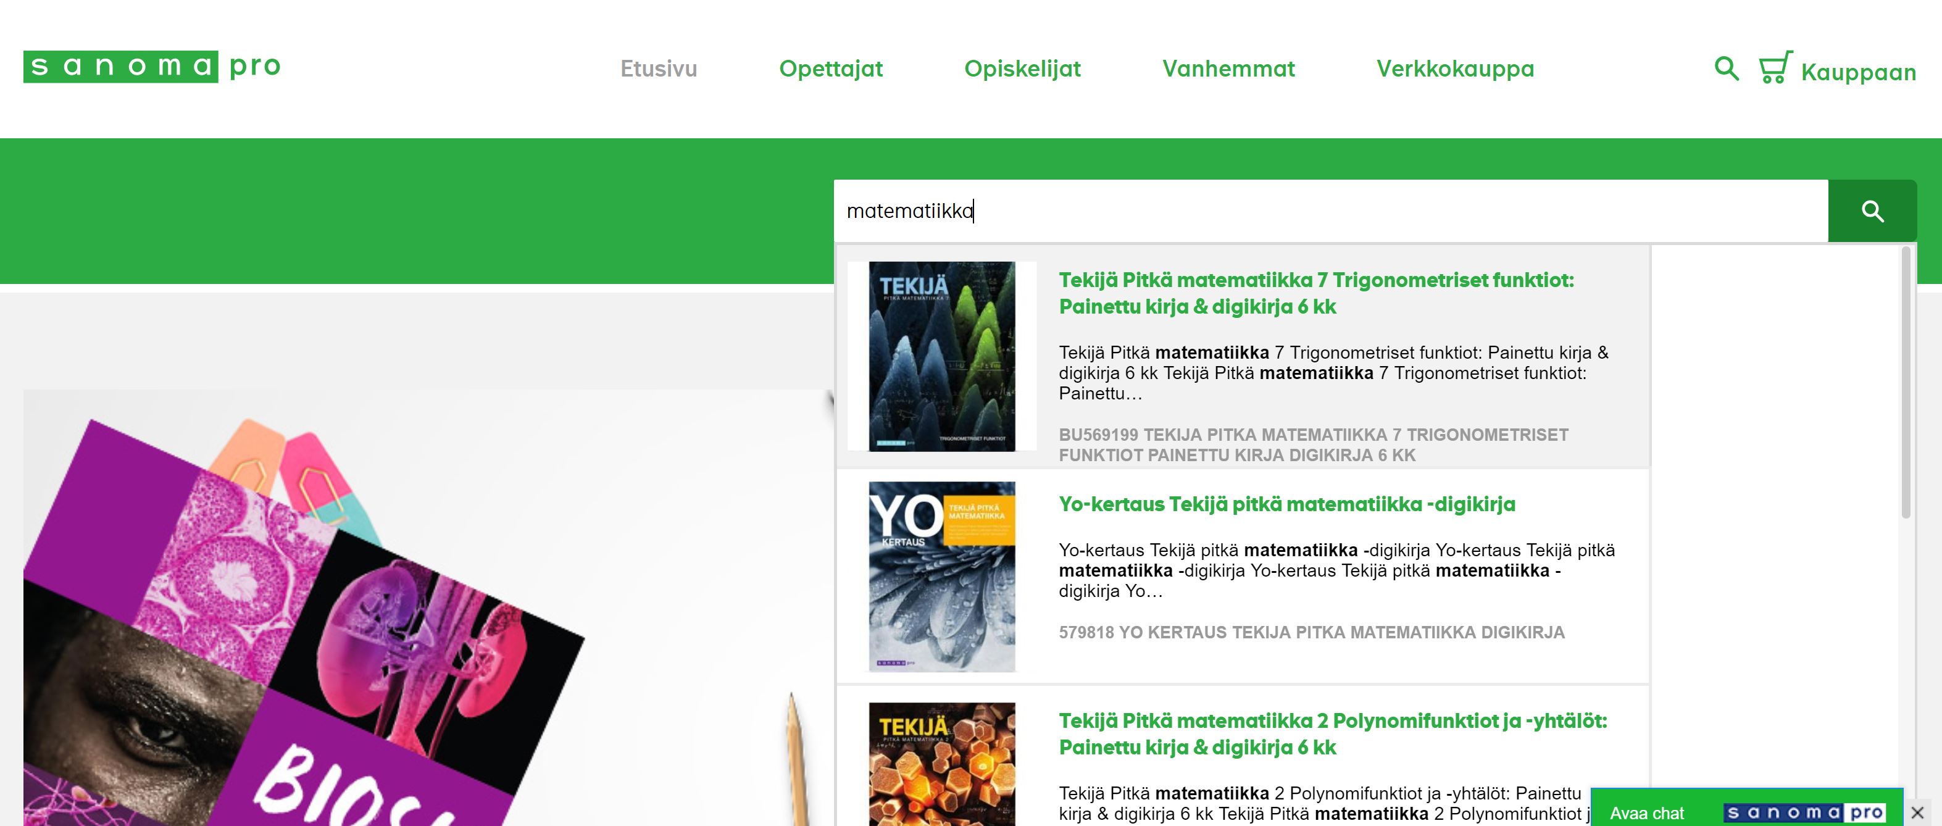Viewport: 1942px width, 826px height.
Task: Open YO Kertaus book cover thumbnail
Action: (x=941, y=577)
